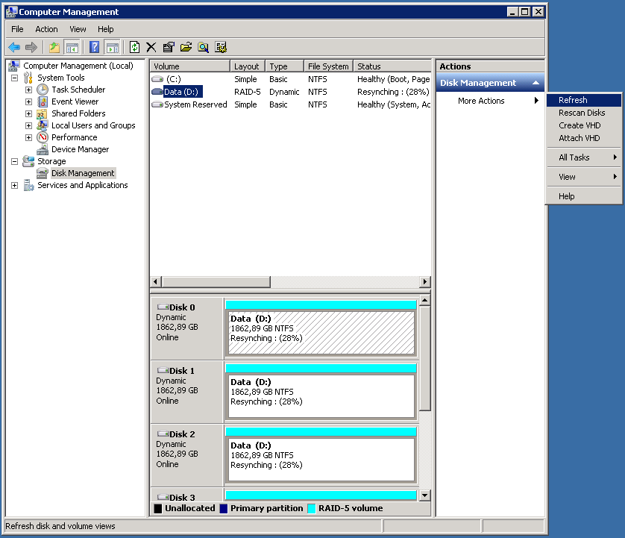This screenshot has height=538, width=625.
Task: Toggle the Show/Hide Console Tree toolbar button
Action: coord(72,47)
